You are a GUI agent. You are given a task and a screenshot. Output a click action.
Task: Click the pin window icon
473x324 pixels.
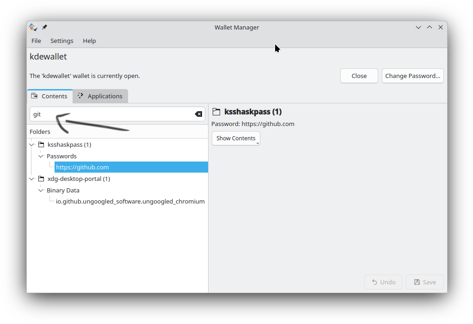(x=45, y=27)
